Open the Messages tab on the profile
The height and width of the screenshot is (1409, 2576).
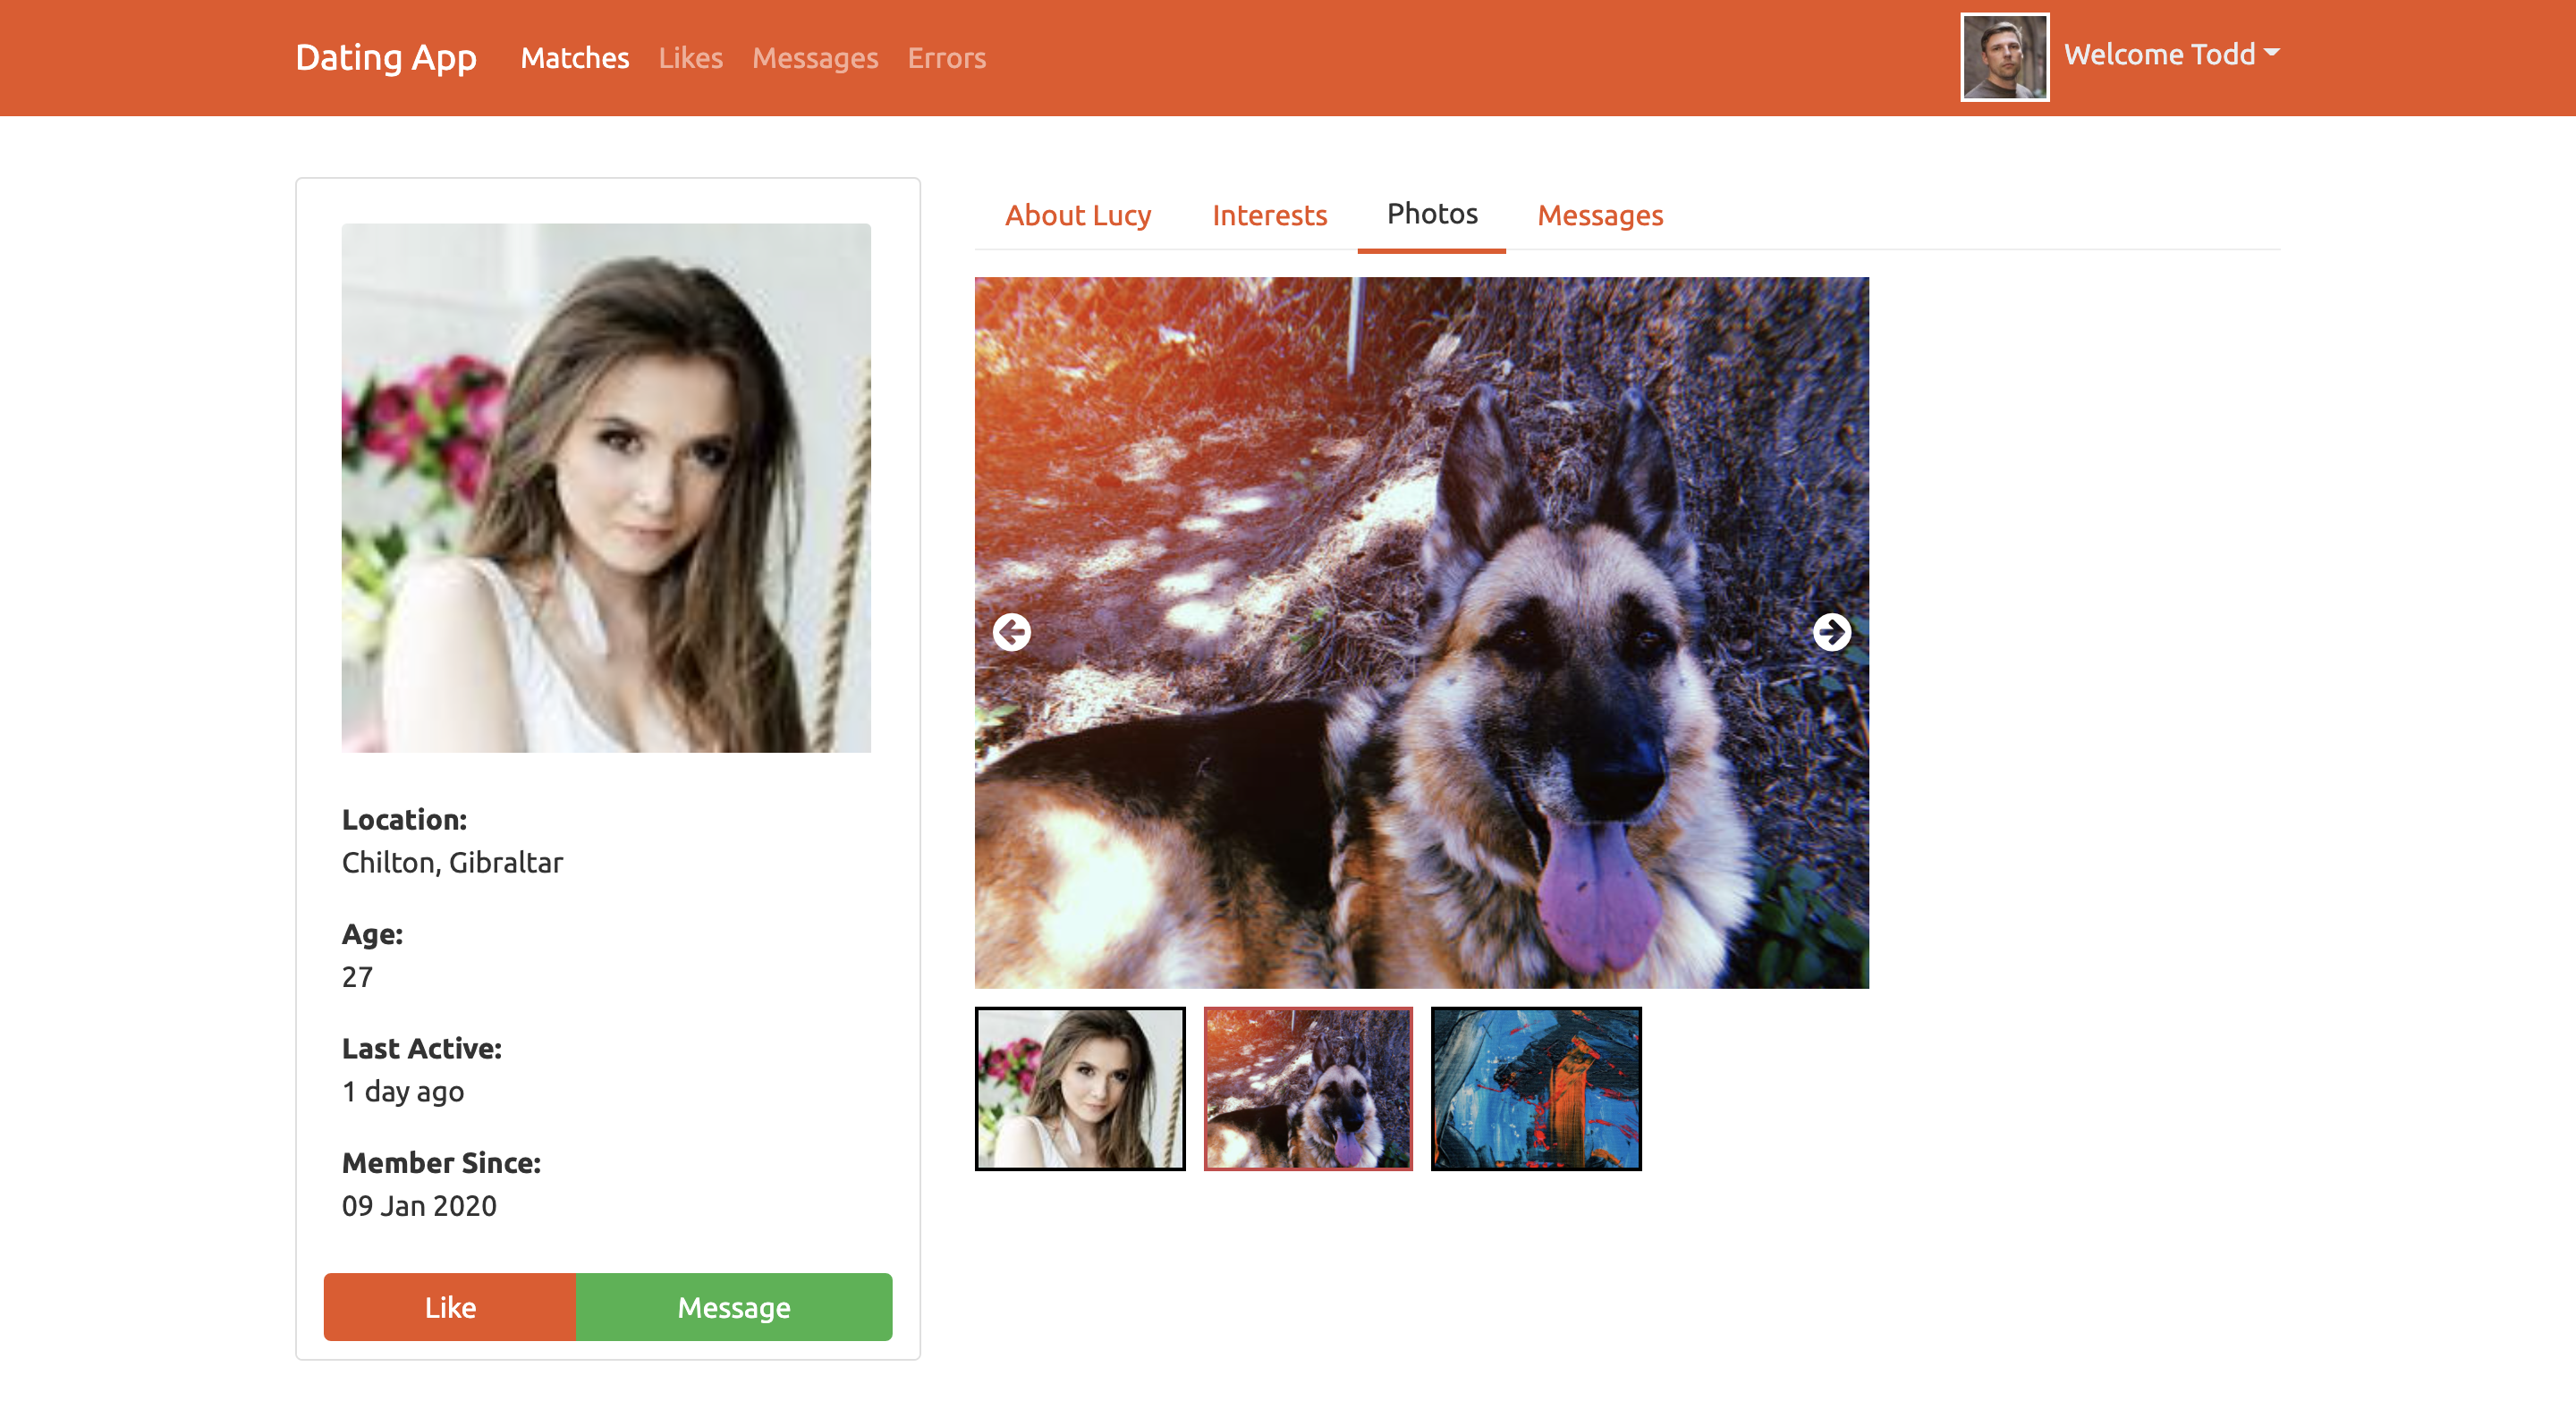pyautogui.click(x=1599, y=215)
